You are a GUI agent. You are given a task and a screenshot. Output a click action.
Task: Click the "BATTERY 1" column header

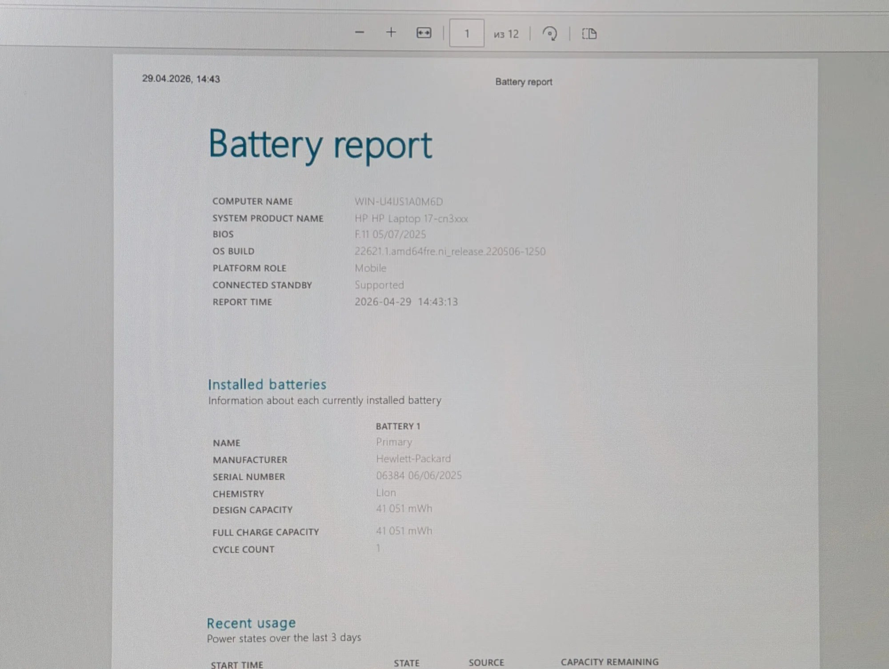398,426
